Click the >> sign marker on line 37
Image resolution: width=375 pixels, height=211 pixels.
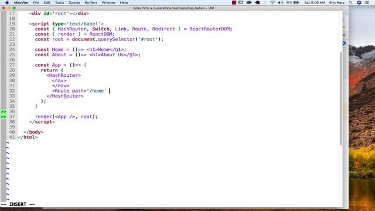[4, 117]
